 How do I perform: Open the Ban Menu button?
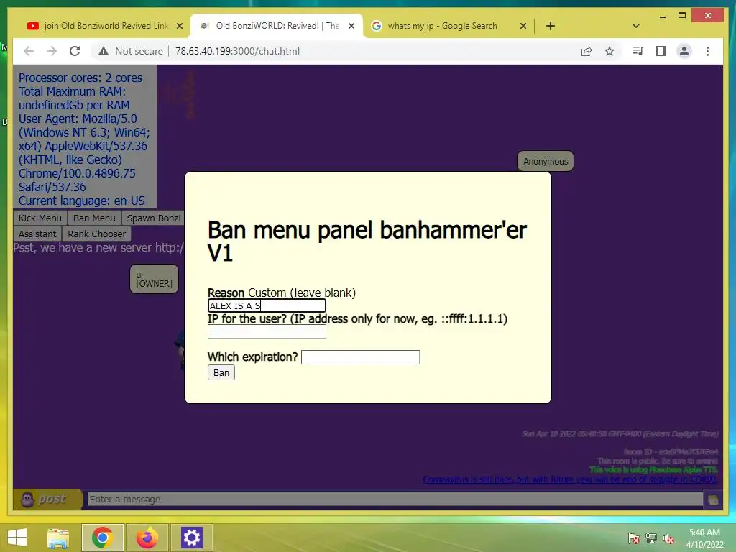94,218
